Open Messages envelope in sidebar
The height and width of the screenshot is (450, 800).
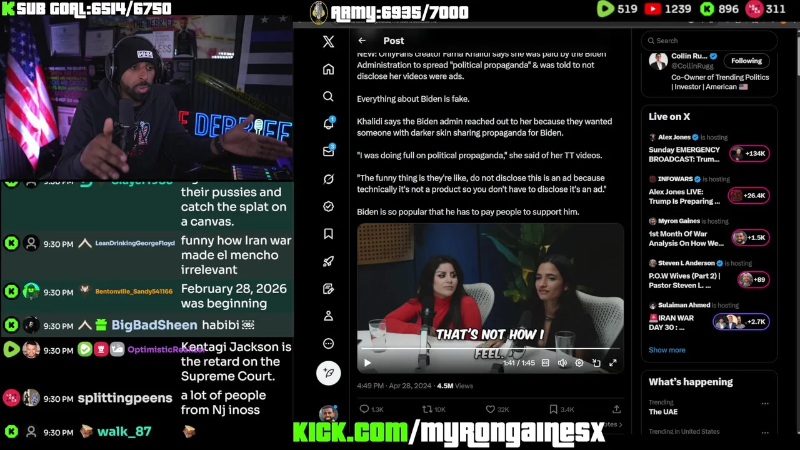328,151
